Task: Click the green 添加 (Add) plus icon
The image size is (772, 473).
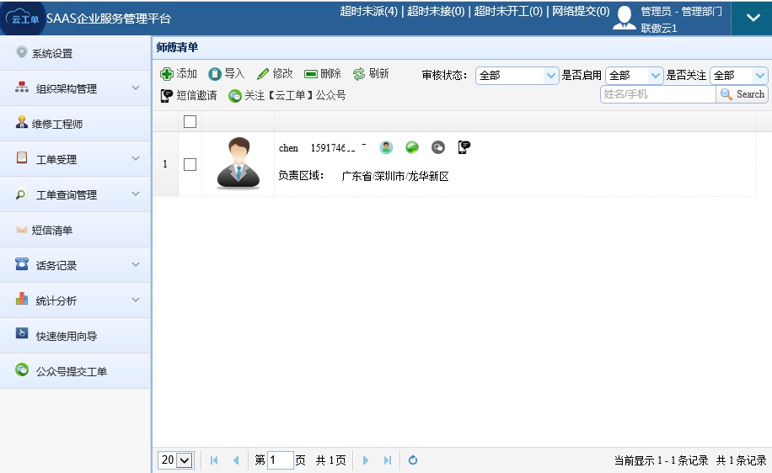Action: click(x=167, y=74)
